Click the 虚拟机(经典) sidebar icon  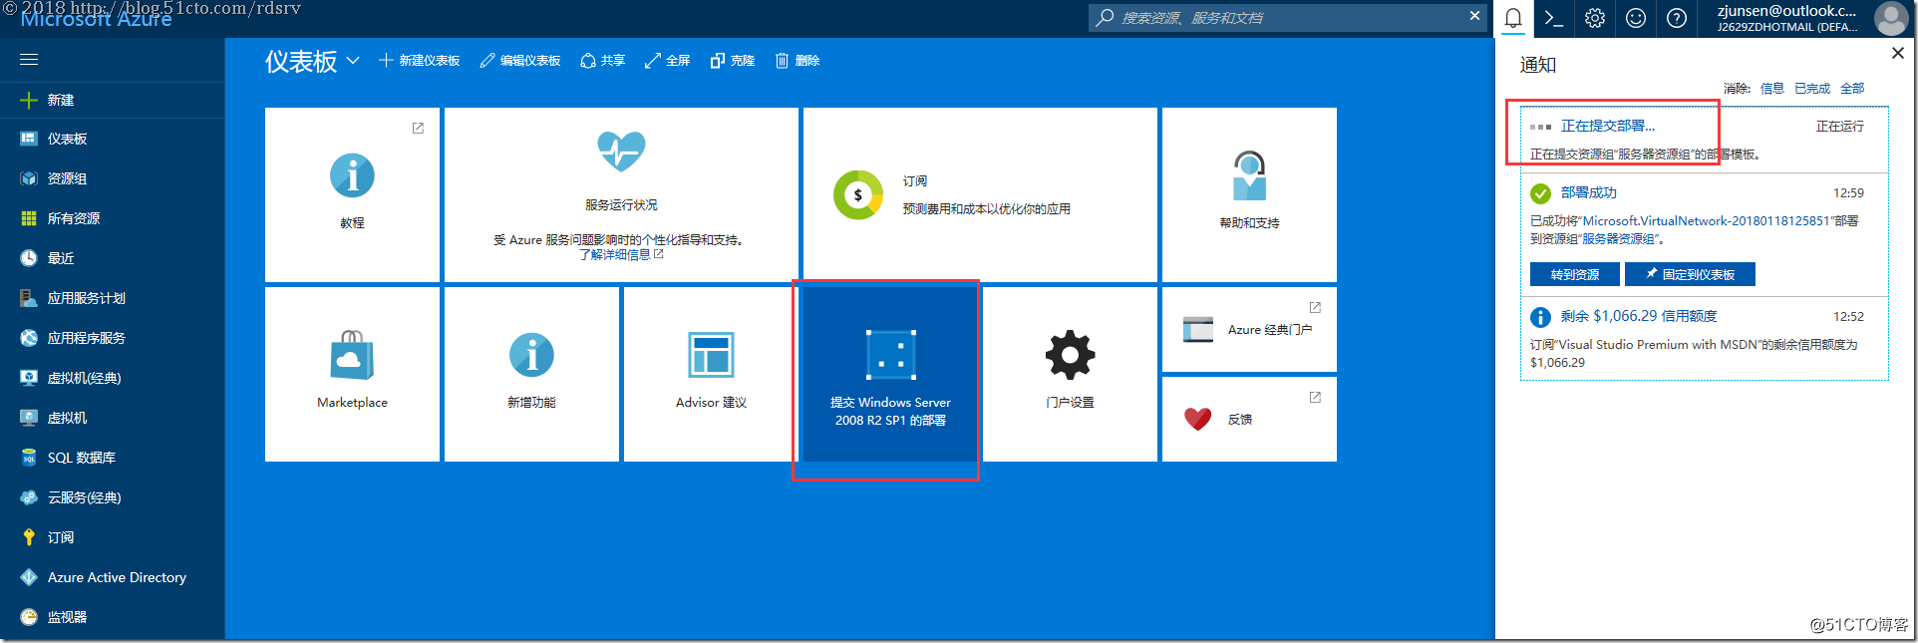(29, 378)
